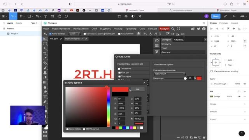The height and width of the screenshot is (140, 249).
Task: Open Figma Pass through blend dropdown
Action: 221,84
